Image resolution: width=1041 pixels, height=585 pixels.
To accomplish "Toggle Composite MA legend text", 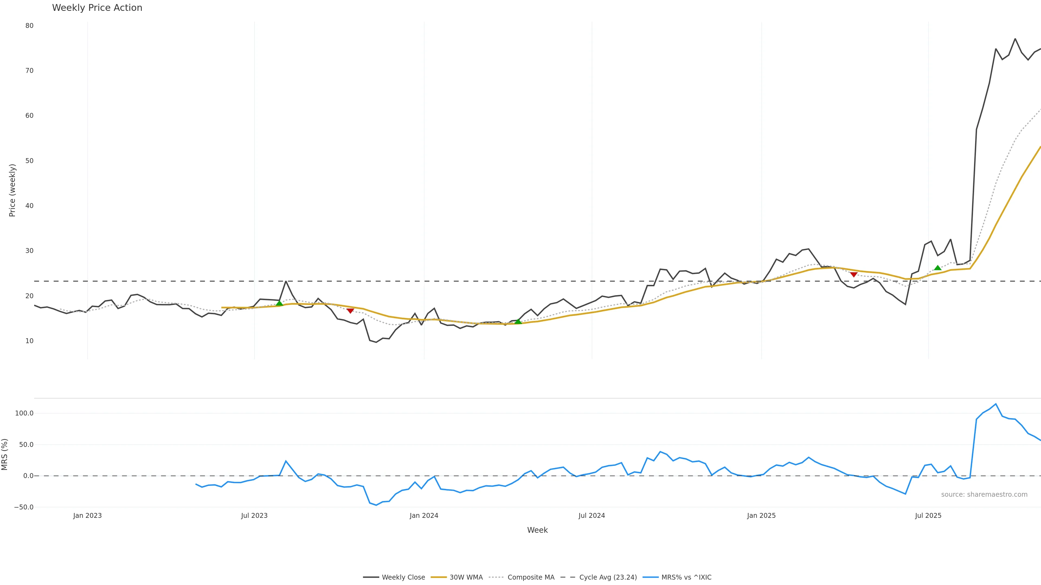I will click(x=531, y=577).
